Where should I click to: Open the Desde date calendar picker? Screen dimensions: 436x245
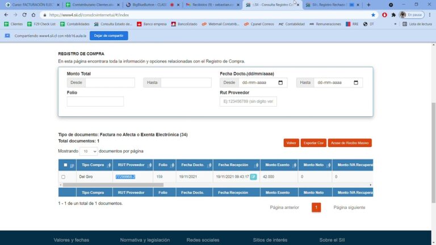click(x=280, y=82)
